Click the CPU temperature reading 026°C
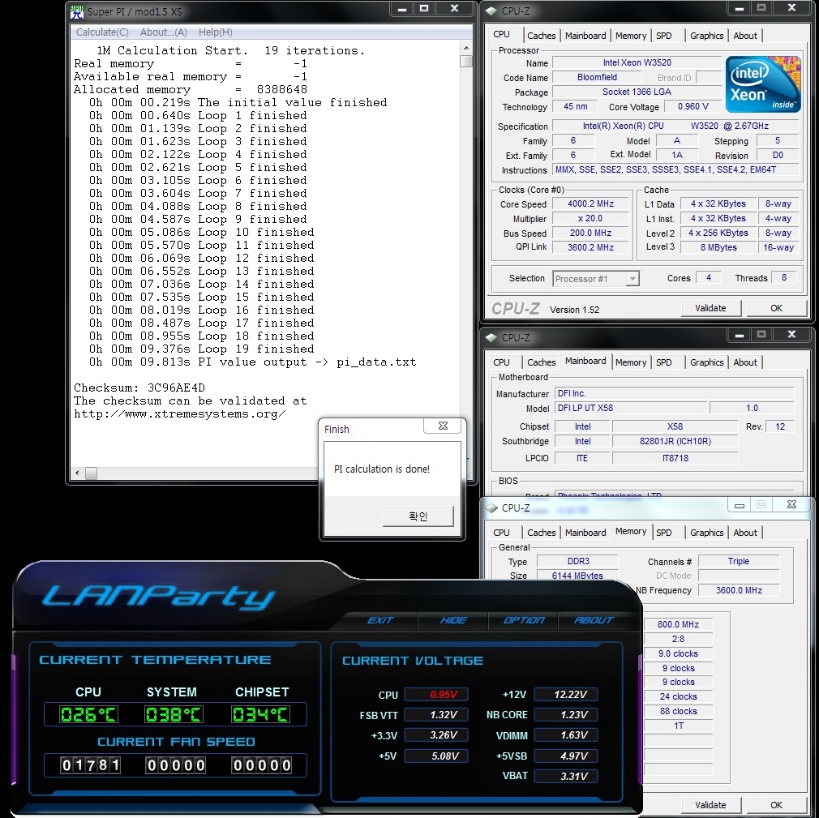This screenshot has height=818, width=819. (x=88, y=714)
